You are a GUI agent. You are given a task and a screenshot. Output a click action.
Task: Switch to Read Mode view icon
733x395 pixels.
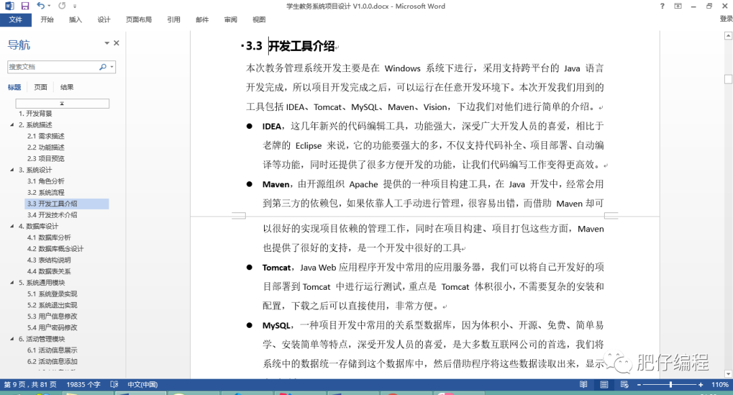[584, 385]
